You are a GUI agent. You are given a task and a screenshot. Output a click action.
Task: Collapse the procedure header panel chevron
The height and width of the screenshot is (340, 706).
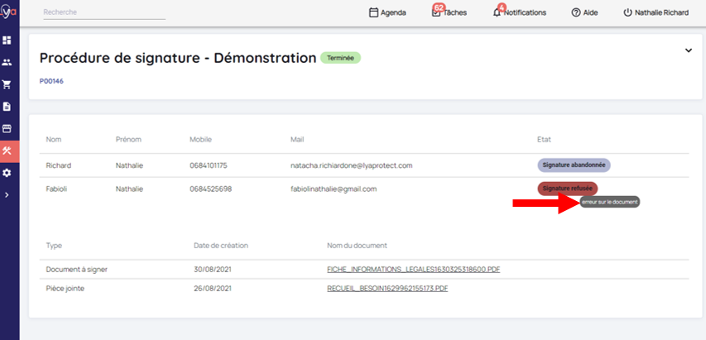coord(687,50)
